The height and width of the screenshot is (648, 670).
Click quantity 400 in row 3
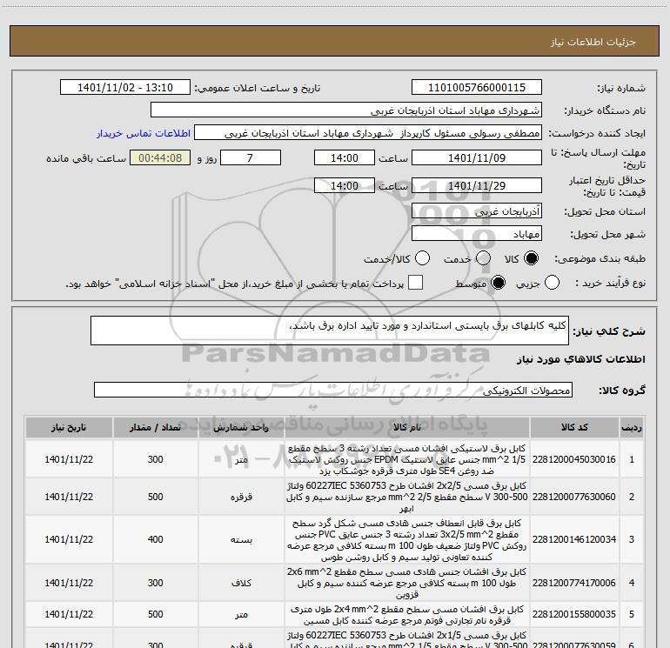(x=156, y=539)
